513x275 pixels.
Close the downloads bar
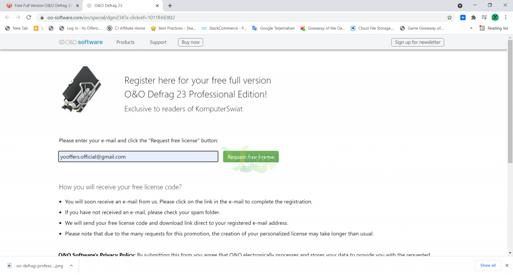pos(507,265)
